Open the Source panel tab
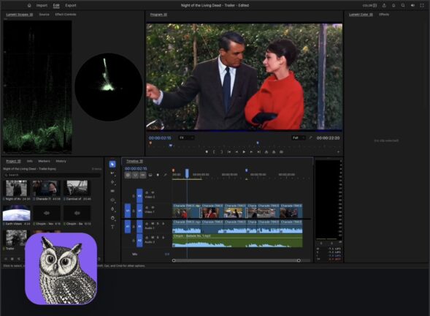Viewport: 430px width, 316px height. click(44, 15)
